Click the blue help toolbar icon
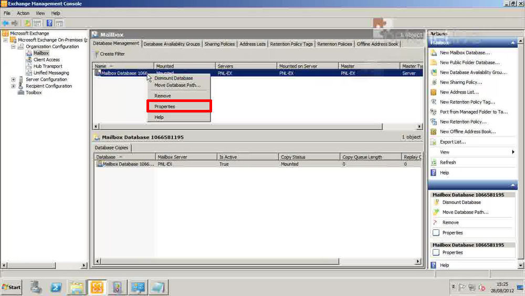 (x=49, y=23)
